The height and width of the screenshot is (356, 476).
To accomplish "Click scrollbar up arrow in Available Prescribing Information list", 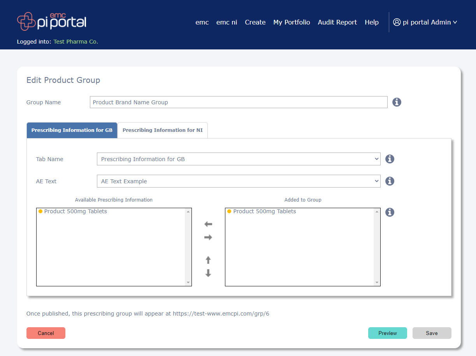I will 188,212.
